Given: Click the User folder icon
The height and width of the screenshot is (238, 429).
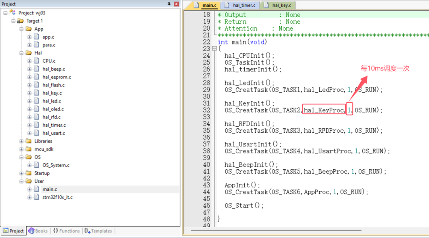Looking at the screenshot, I should pyautogui.click(x=29, y=181).
